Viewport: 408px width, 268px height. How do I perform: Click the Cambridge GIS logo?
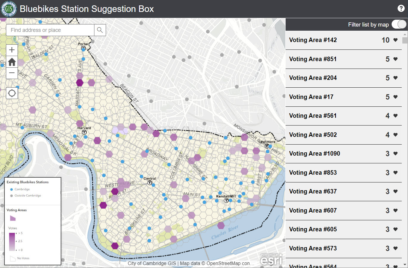[9, 9]
